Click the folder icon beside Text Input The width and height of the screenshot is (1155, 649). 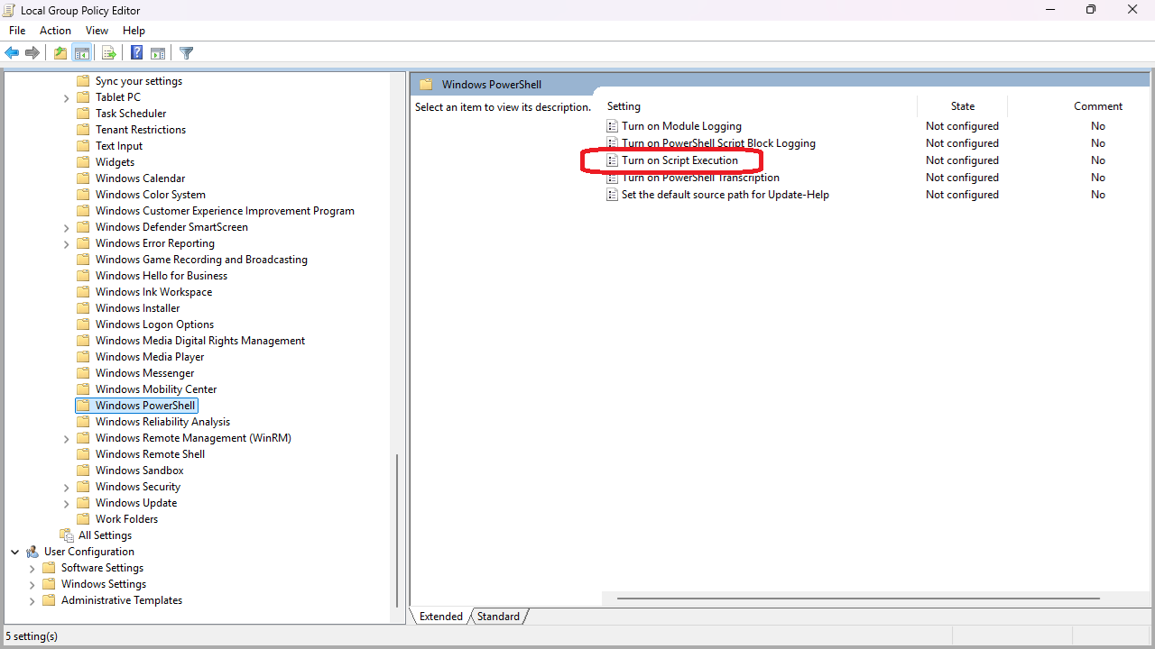[83, 146]
